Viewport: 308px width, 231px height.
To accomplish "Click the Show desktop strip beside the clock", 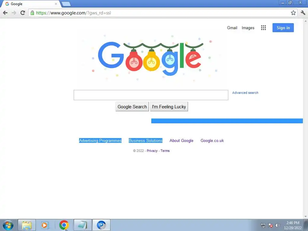I will [306, 225].
